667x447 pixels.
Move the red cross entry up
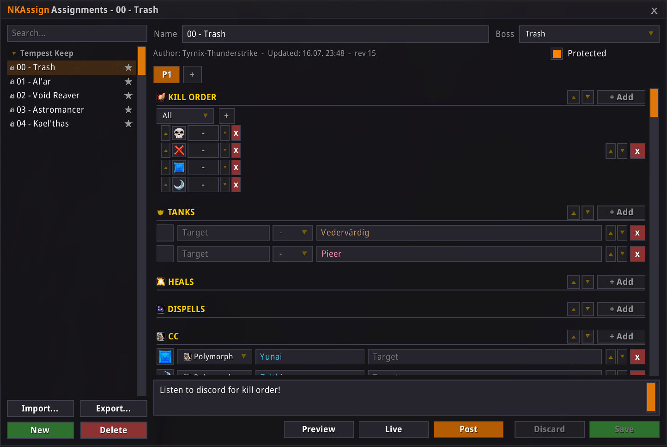click(166, 151)
